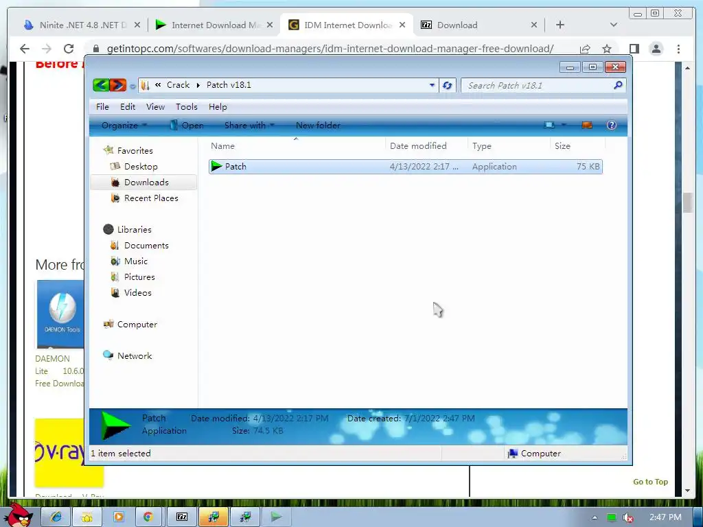Select Computer in the navigation pane

pos(137,325)
